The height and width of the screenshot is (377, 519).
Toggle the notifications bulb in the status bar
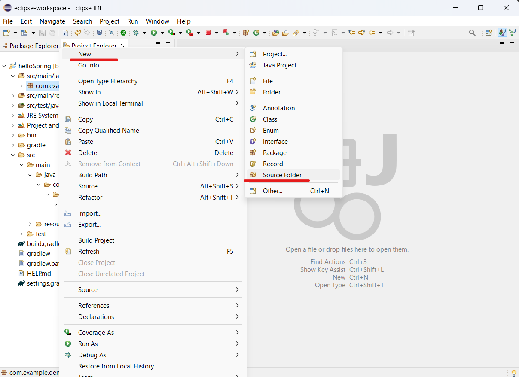tap(514, 373)
